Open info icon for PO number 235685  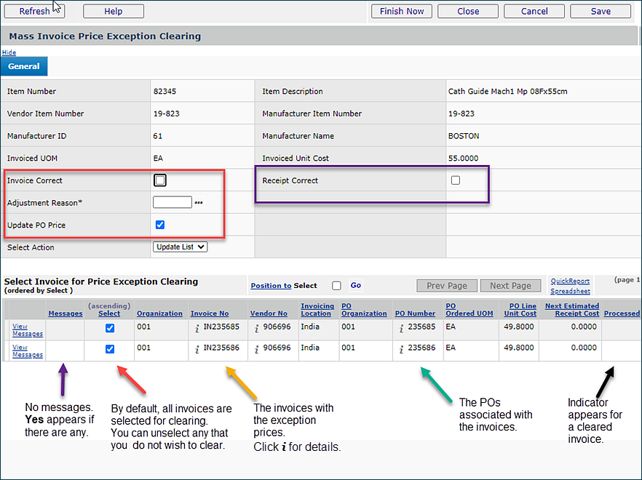click(x=400, y=327)
